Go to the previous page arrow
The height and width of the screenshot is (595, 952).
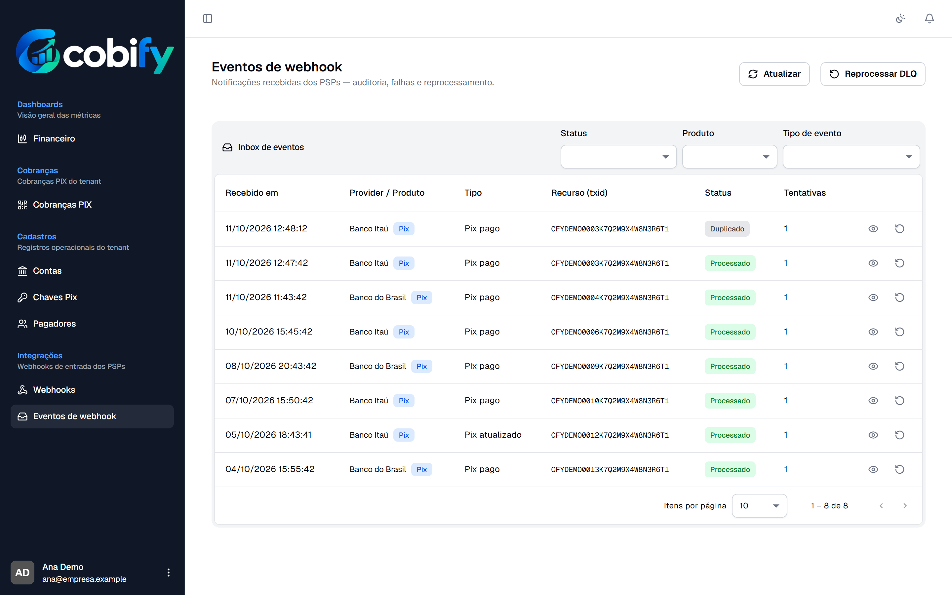click(x=881, y=506)
